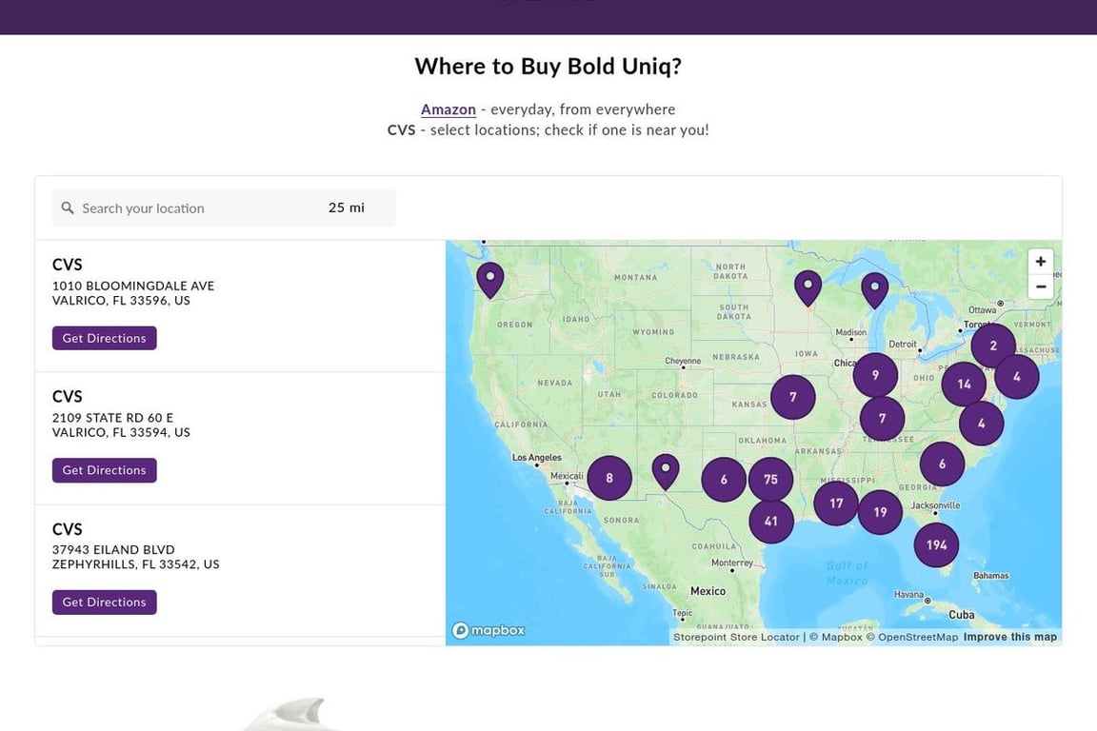Get directions to 37943 Eiland Blvd CVS

(x=104, y=603)
